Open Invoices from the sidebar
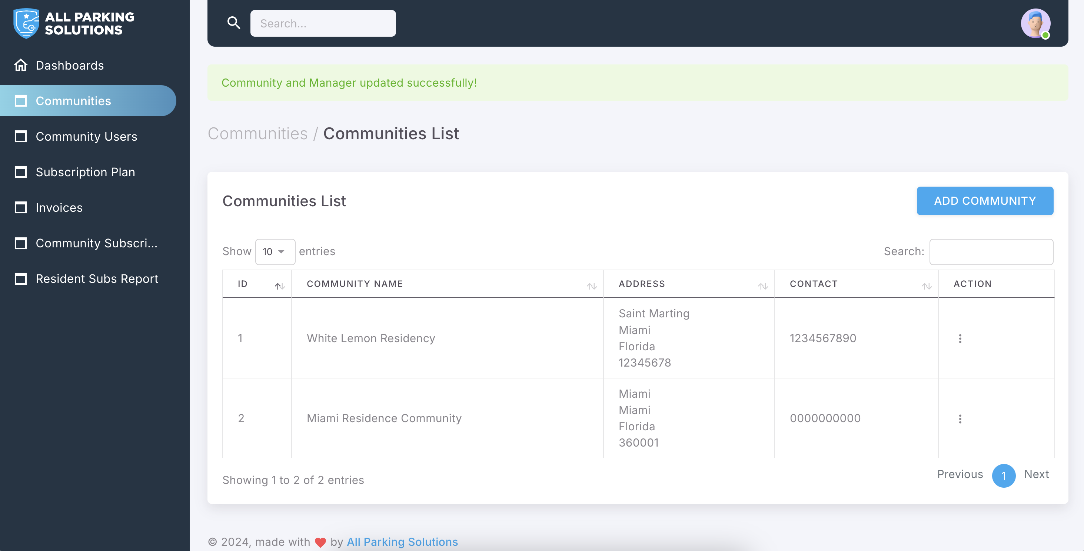The image size is (1084, 551). coord(59,208)
